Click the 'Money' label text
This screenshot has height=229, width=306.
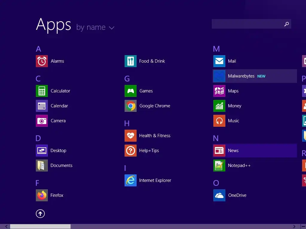point(235,106)
